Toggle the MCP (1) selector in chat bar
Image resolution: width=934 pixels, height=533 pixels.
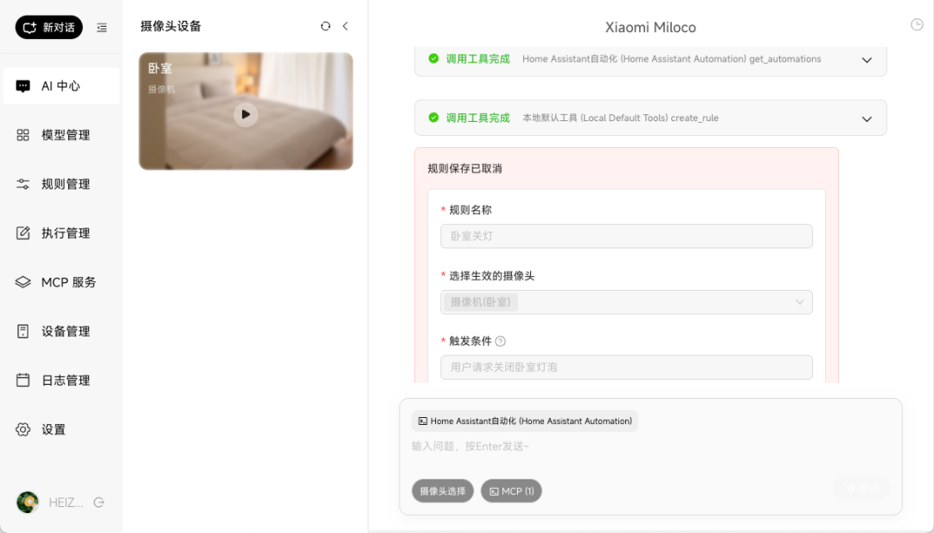[511, 491]
